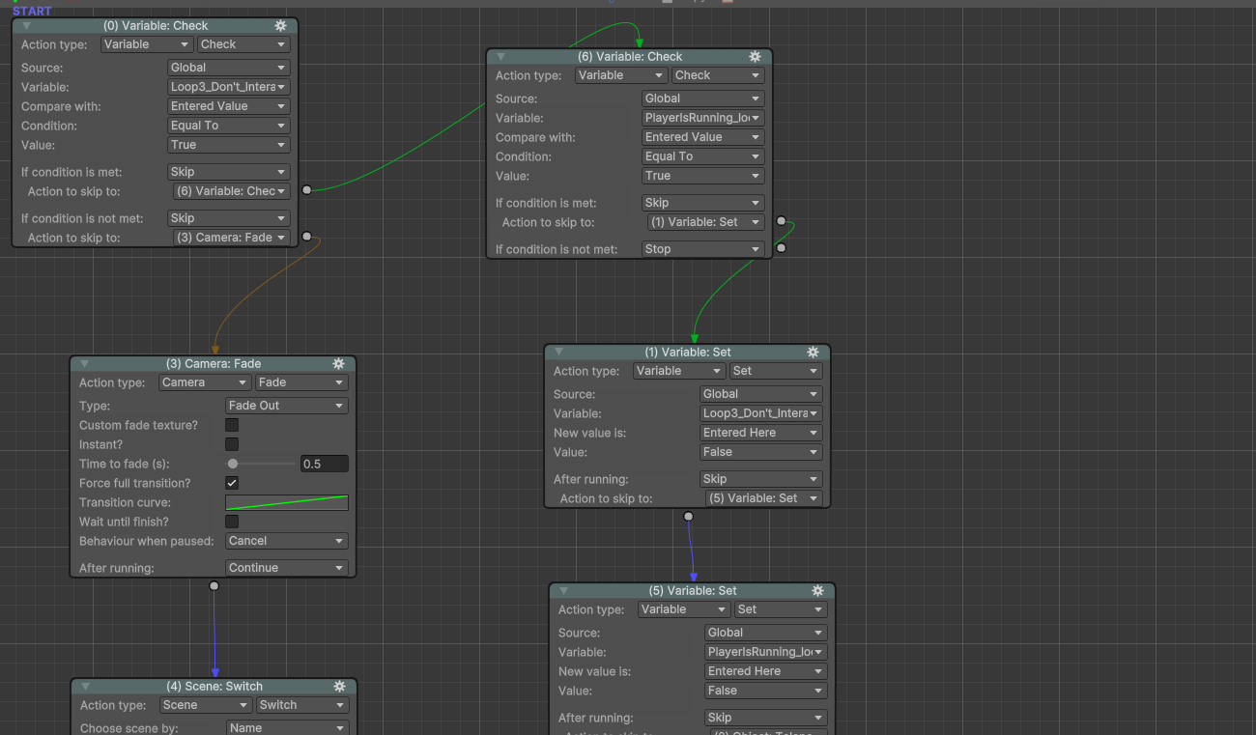Collapse the (1) Variable: Set node

(558, 353)
